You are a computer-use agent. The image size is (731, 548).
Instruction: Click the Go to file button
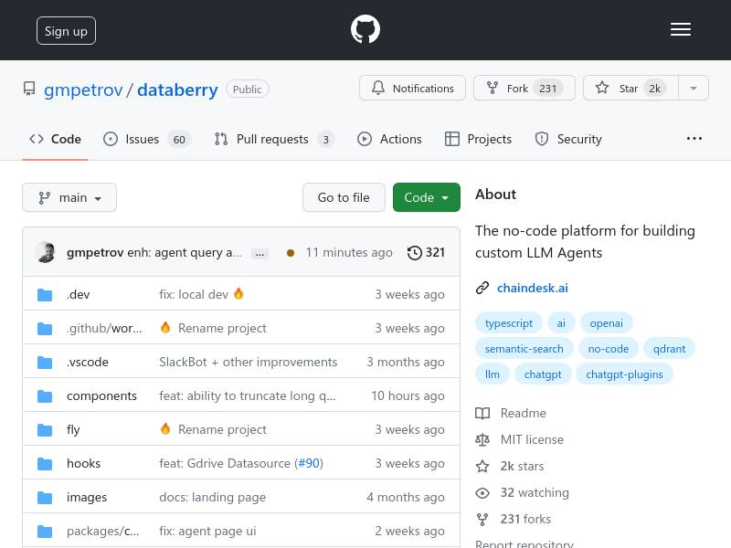344,197
